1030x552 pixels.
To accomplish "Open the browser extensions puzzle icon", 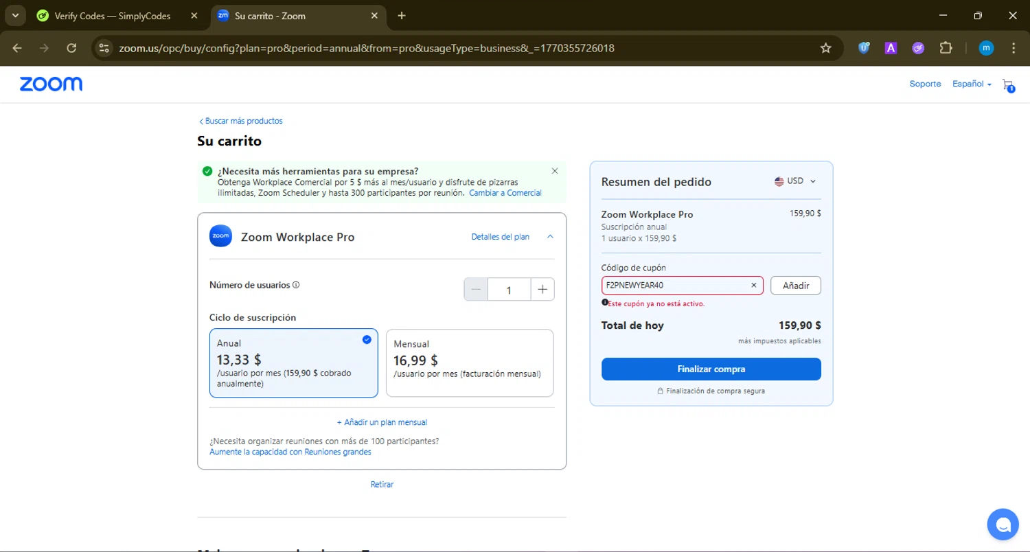I will [x=946, y=48].
